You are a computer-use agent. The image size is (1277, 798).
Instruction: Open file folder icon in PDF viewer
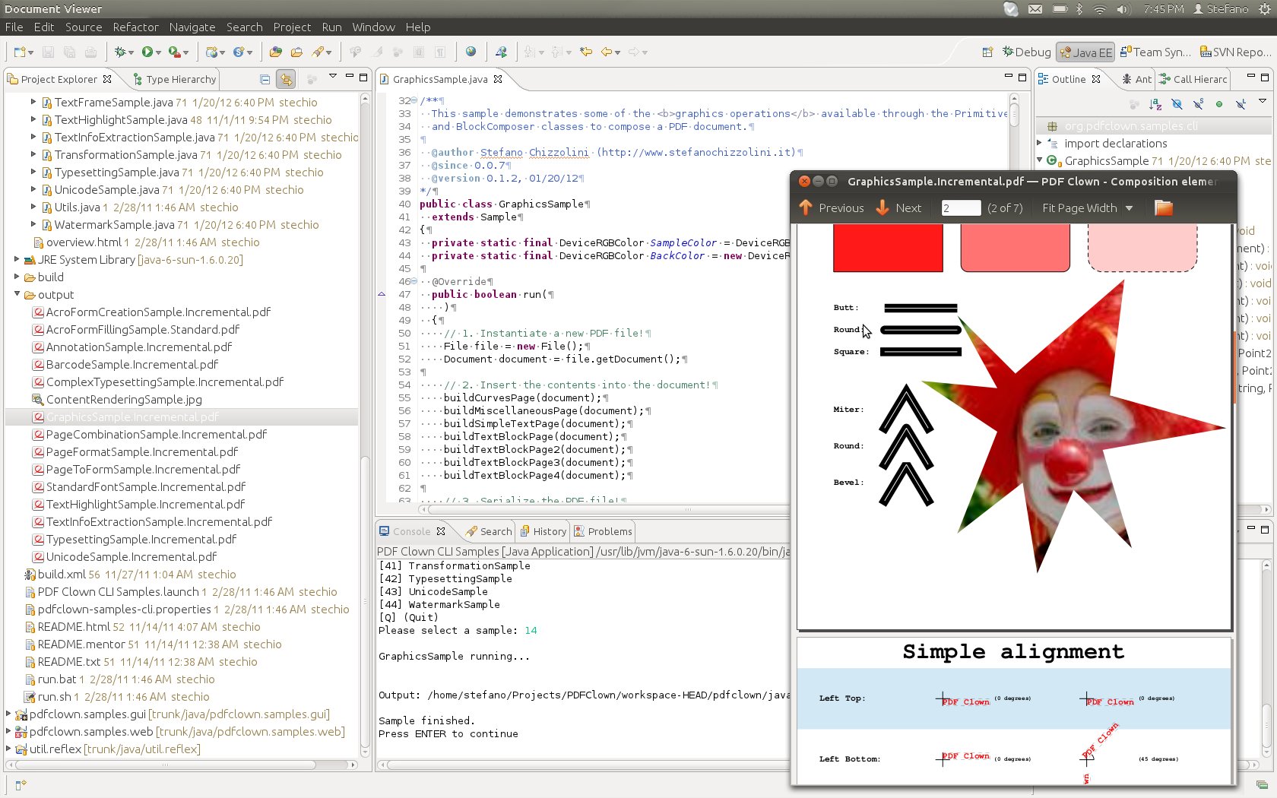click(x=1163, y=208)
